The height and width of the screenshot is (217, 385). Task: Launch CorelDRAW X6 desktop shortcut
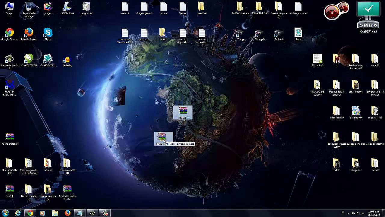click(29, 60)
